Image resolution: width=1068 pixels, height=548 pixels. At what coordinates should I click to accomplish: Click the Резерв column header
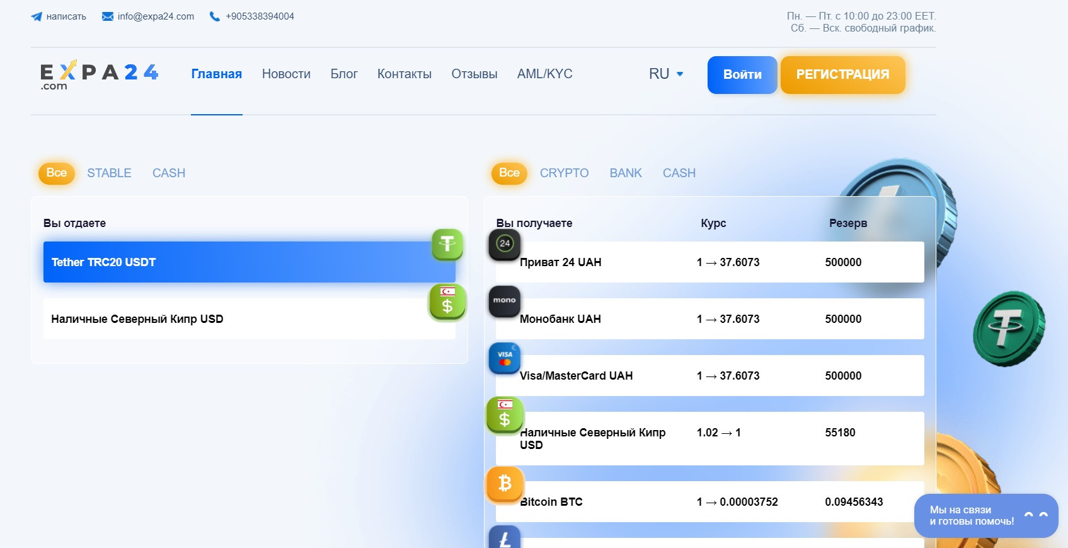click(x=848, y=223)
